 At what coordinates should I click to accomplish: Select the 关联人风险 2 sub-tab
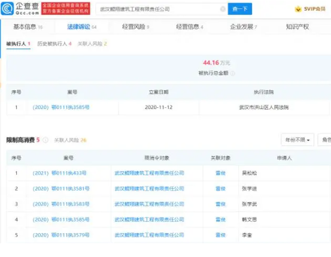coord(92,44)
